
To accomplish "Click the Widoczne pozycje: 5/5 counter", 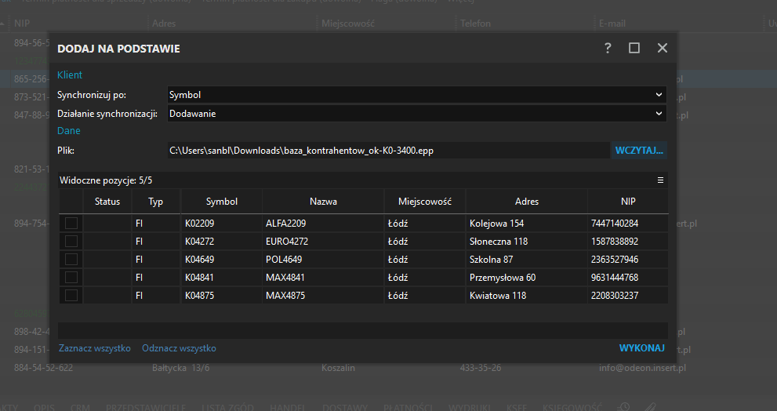I will click(x=106, y=180).
